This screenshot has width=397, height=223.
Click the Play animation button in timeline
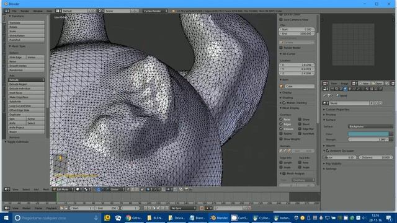158,208
